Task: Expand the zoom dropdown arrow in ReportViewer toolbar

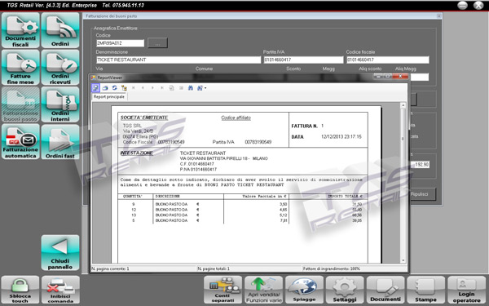Action: (205, 88)
